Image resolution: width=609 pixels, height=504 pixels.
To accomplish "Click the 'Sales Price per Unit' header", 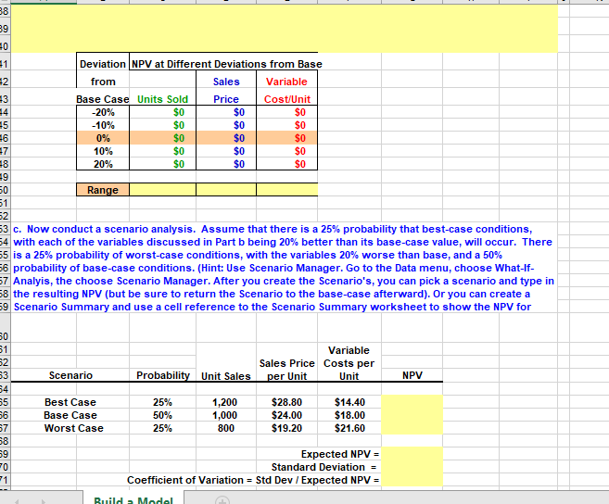I will (x=287, y=370).
